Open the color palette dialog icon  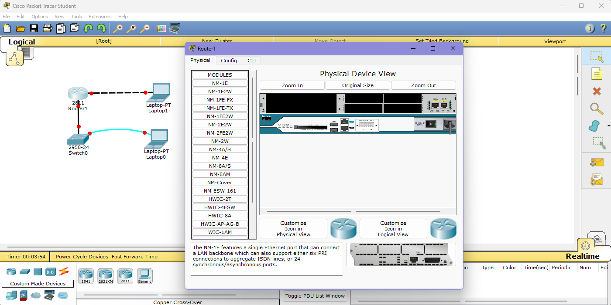(161, 28)
